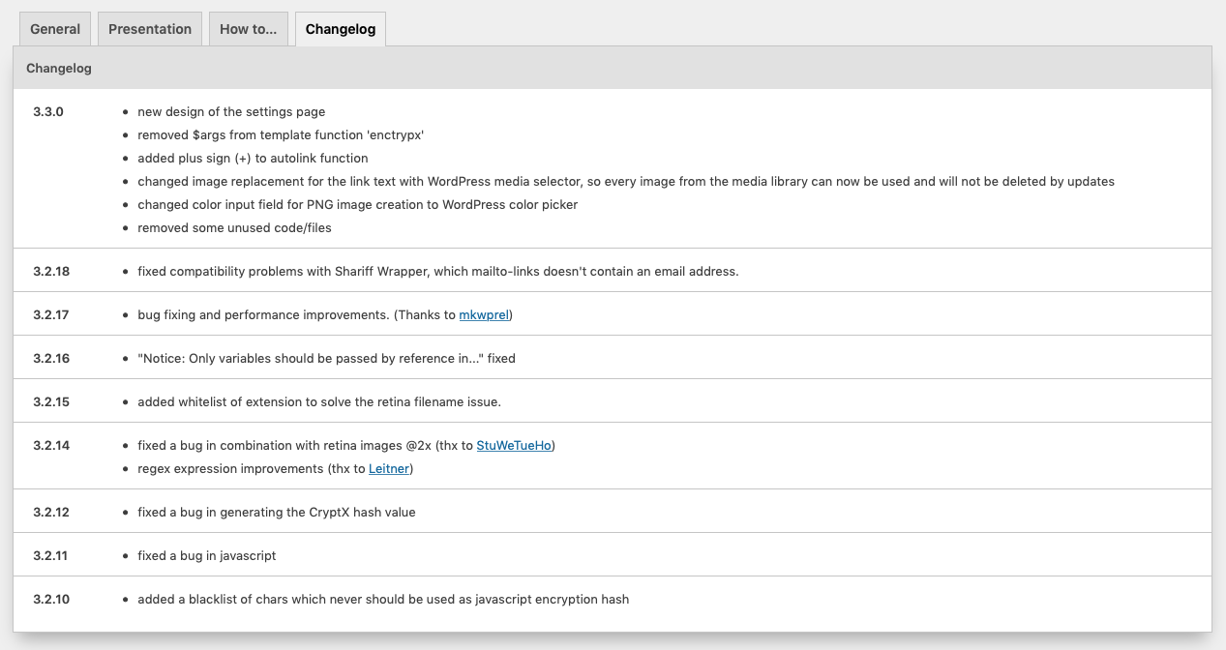Select version label 3.3.0
The height and width of the screenshot is (650, 1226).
point(48,111)
